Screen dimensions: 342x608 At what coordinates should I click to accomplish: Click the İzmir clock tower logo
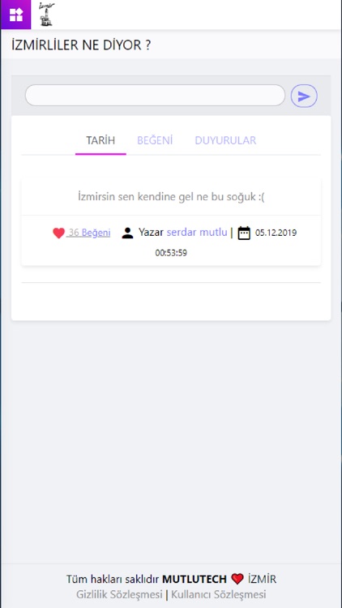46,15
